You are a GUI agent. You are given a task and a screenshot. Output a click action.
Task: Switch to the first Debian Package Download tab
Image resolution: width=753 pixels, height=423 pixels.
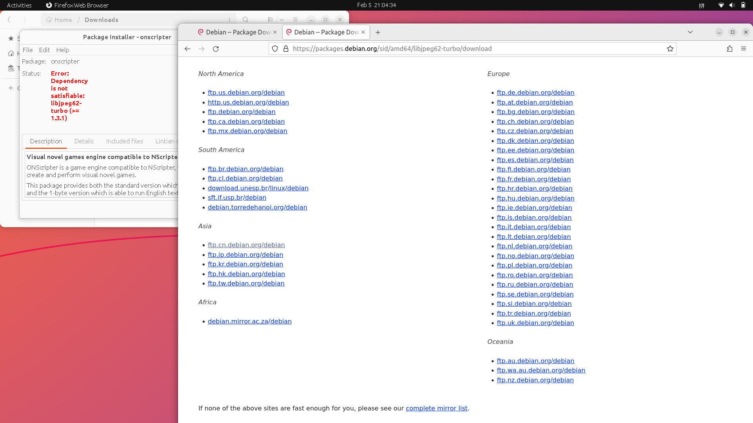pos(237,32)
